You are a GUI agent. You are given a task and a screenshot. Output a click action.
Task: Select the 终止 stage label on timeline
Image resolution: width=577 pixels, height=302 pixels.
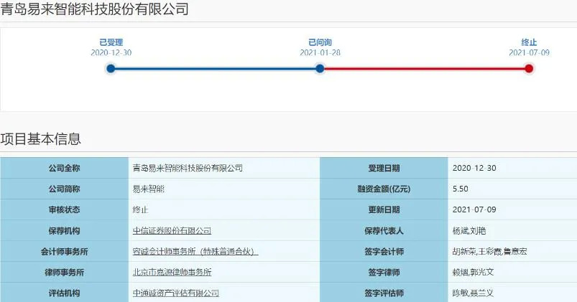coord(529,42)
